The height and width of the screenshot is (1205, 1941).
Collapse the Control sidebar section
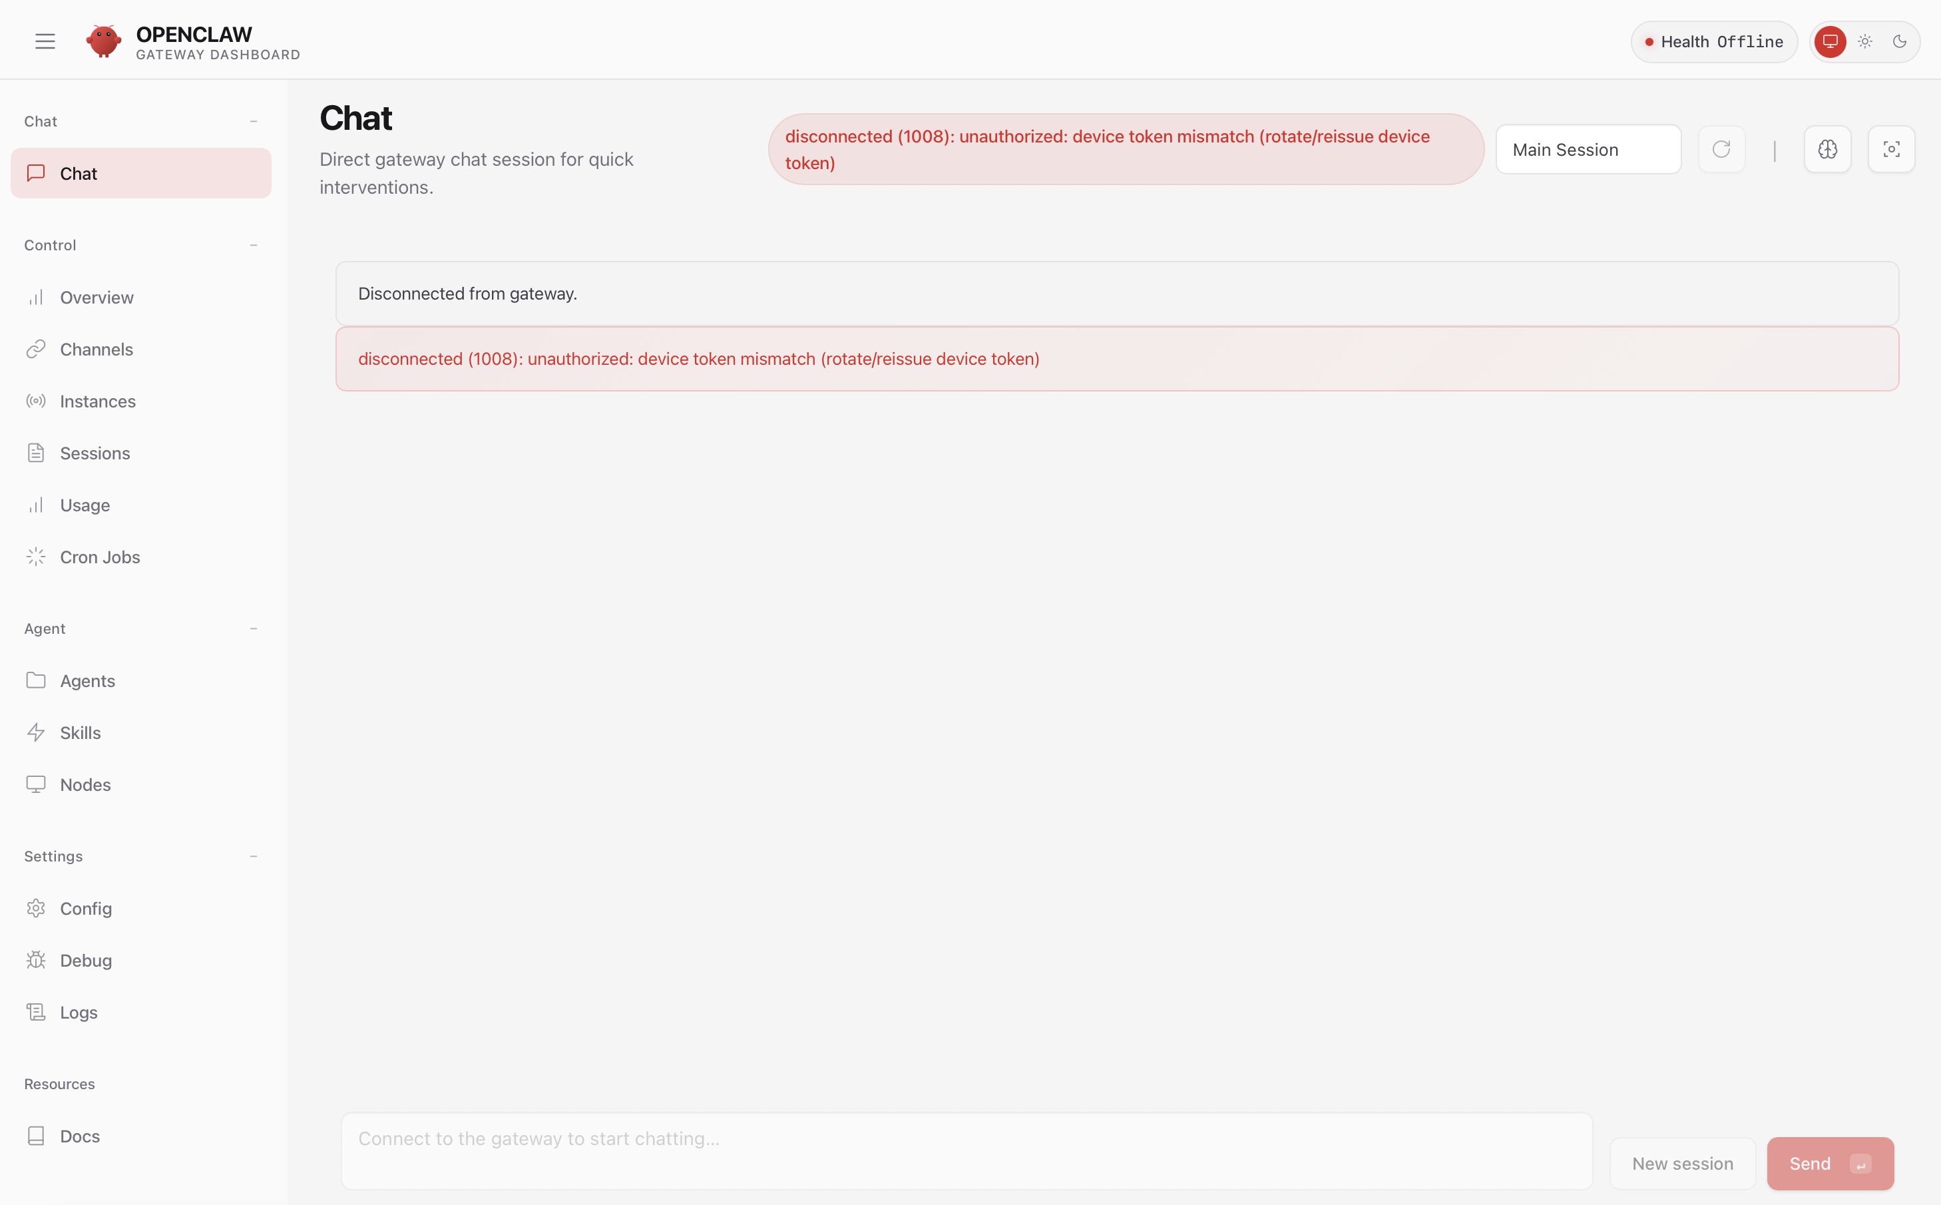254,246
